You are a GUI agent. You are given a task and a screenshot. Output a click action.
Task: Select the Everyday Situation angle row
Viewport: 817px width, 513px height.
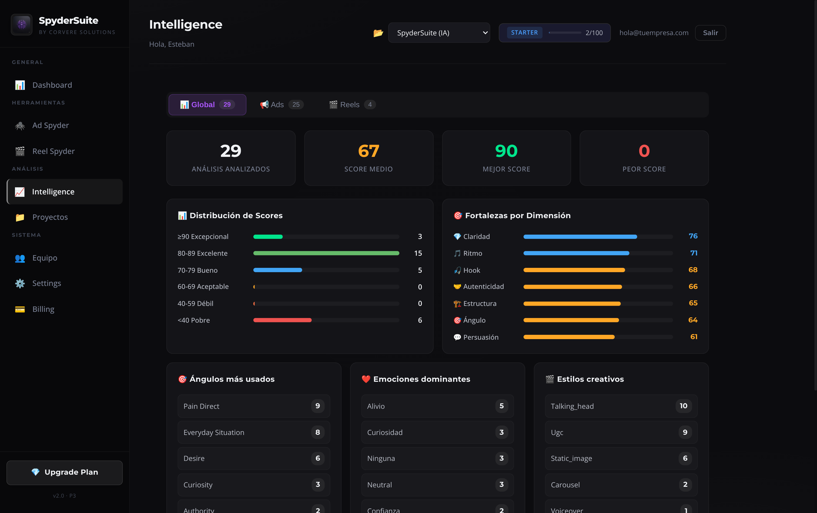point(254,432)
